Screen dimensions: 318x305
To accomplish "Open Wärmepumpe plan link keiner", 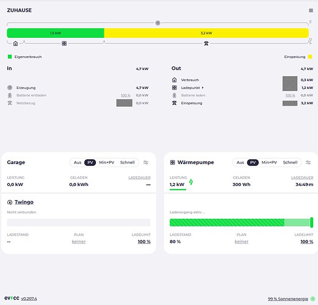I will pos(242,242).
